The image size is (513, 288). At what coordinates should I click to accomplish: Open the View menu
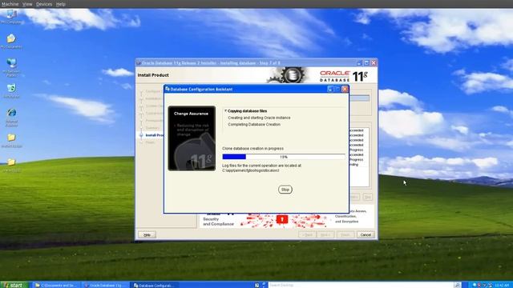coord(27,4)
